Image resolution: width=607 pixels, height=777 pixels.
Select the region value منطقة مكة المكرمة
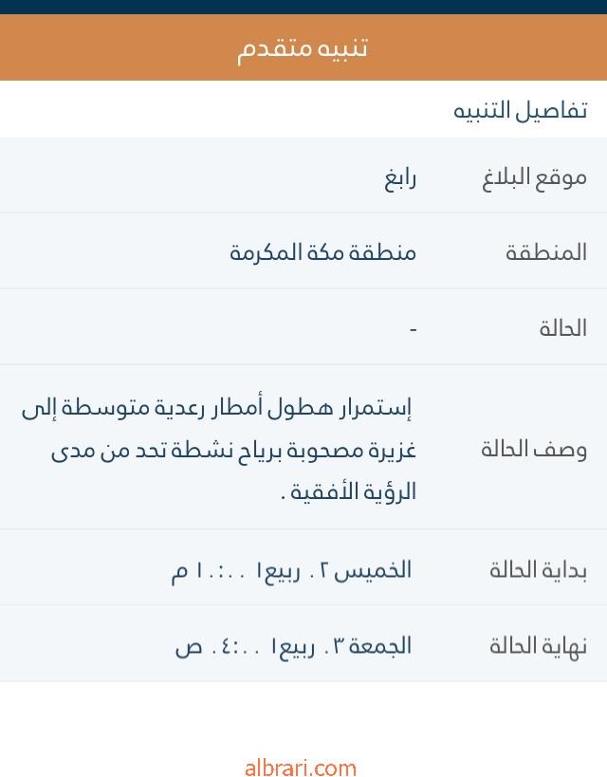(322, 252)
